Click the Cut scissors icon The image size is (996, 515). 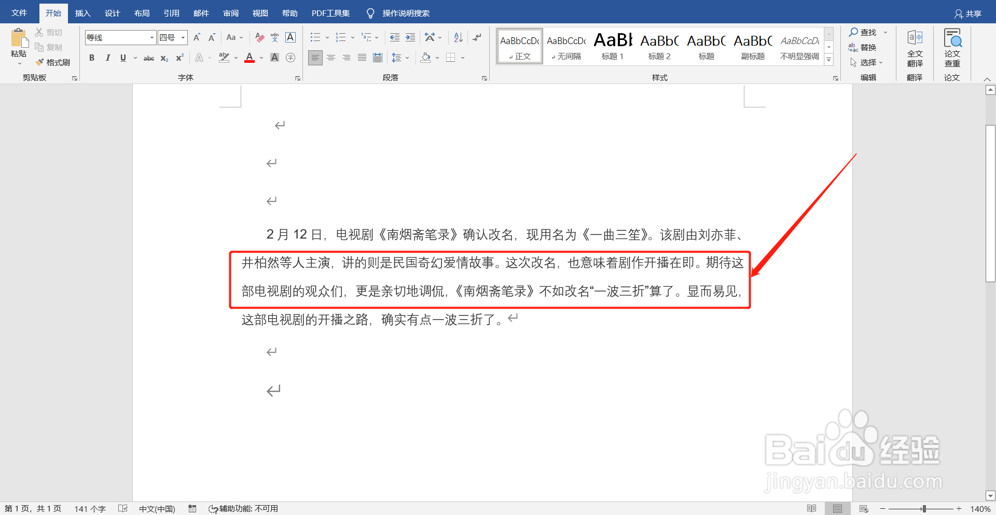(x=39, y=32)
